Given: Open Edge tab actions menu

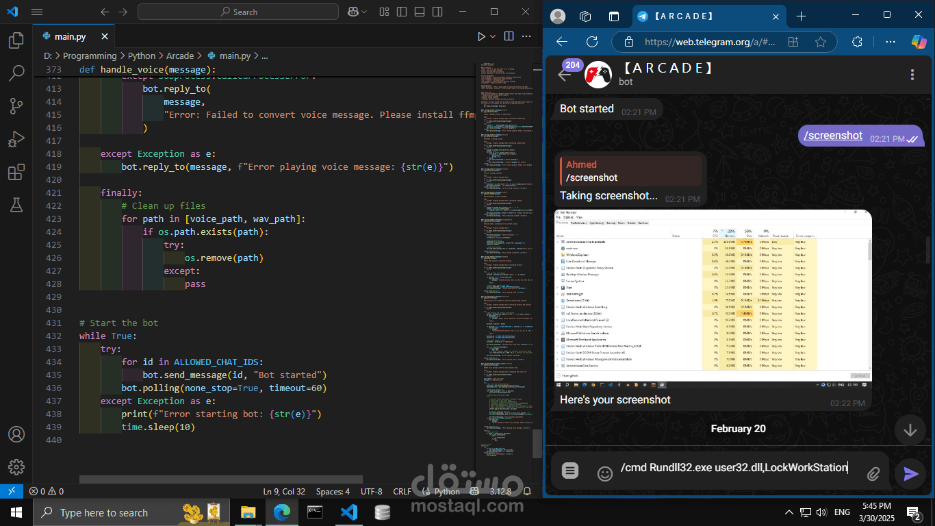Looking at the screenshot, I should 613,16.
